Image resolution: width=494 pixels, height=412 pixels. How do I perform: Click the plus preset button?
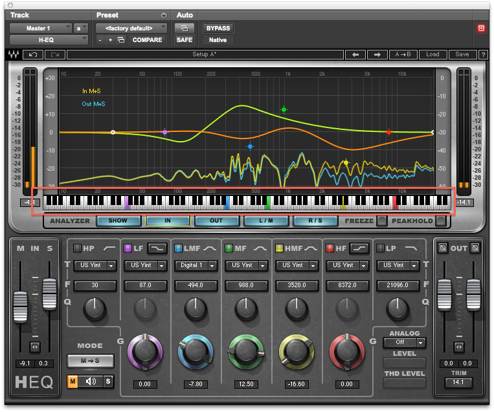[110, 40]
